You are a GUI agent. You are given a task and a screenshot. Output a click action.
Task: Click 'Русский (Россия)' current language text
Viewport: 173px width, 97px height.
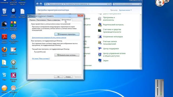tap(40, 52)
